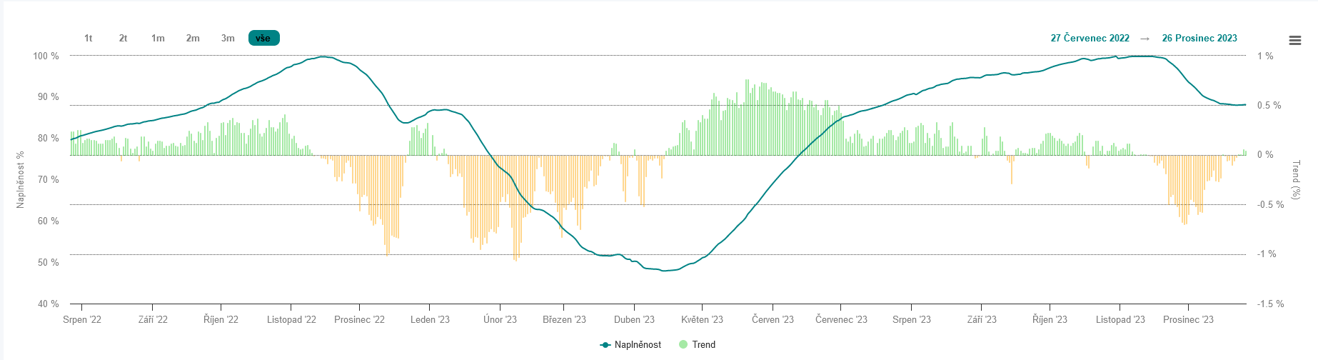Open the end date 26 Prosinec 2023
The image size is (1318, 360).
1199,39
